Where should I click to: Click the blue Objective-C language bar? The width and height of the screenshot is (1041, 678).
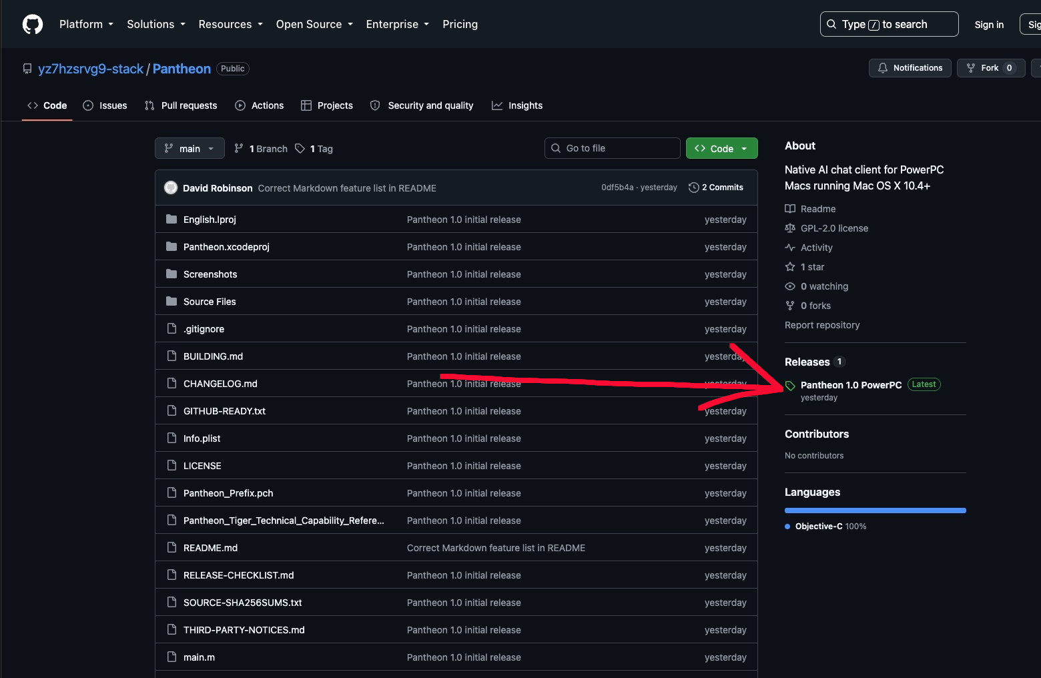(876, 511)
